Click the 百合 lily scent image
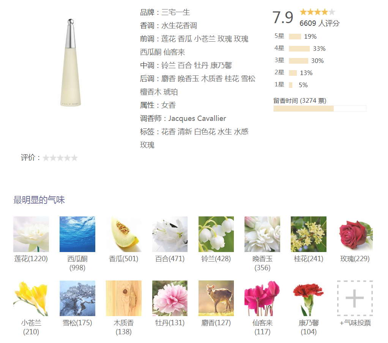 tap(170, 234)
